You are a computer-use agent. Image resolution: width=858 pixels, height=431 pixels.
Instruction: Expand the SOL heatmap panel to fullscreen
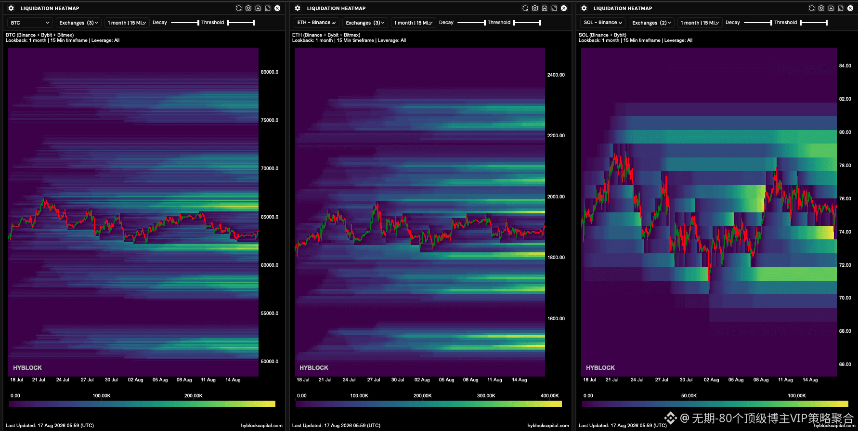click(841, 8)
